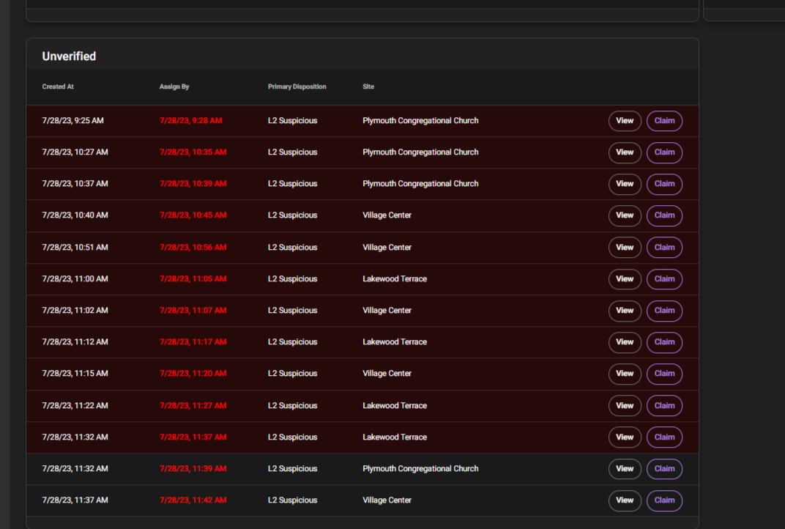Click the Primary Disposition column header
This screenshot has height=529, width=785.
coord(297,86)
